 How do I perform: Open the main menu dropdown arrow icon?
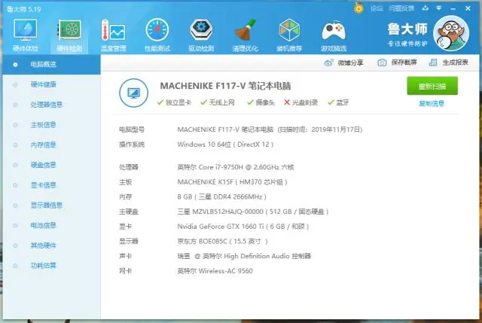(439, 8)
